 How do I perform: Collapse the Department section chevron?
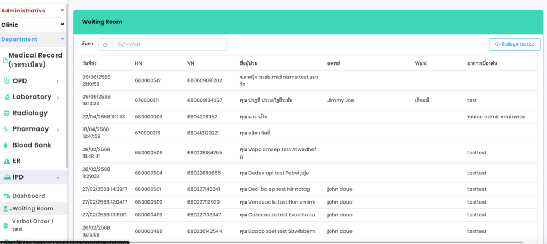click(x=62, y=39)
